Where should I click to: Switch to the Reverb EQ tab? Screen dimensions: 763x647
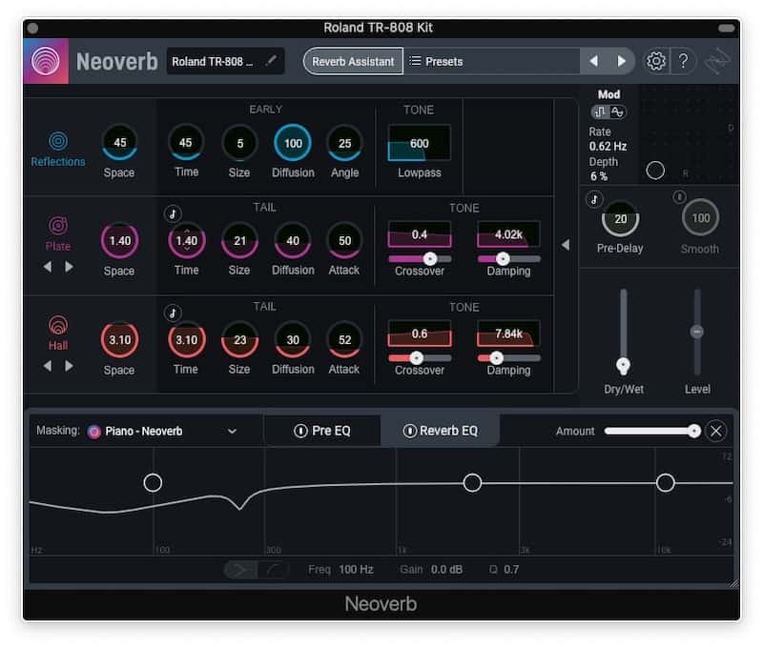coord(441,431)
